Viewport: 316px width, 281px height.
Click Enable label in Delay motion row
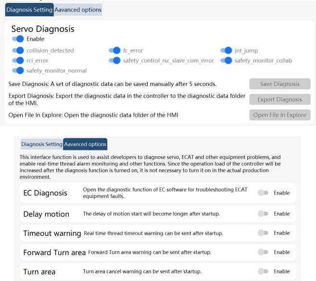[282, 214]
